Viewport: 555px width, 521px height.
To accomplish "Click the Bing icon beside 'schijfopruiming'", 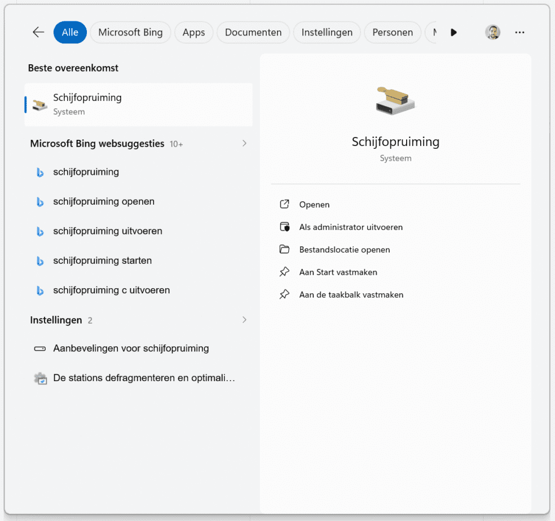I will [x=40, y=173].
